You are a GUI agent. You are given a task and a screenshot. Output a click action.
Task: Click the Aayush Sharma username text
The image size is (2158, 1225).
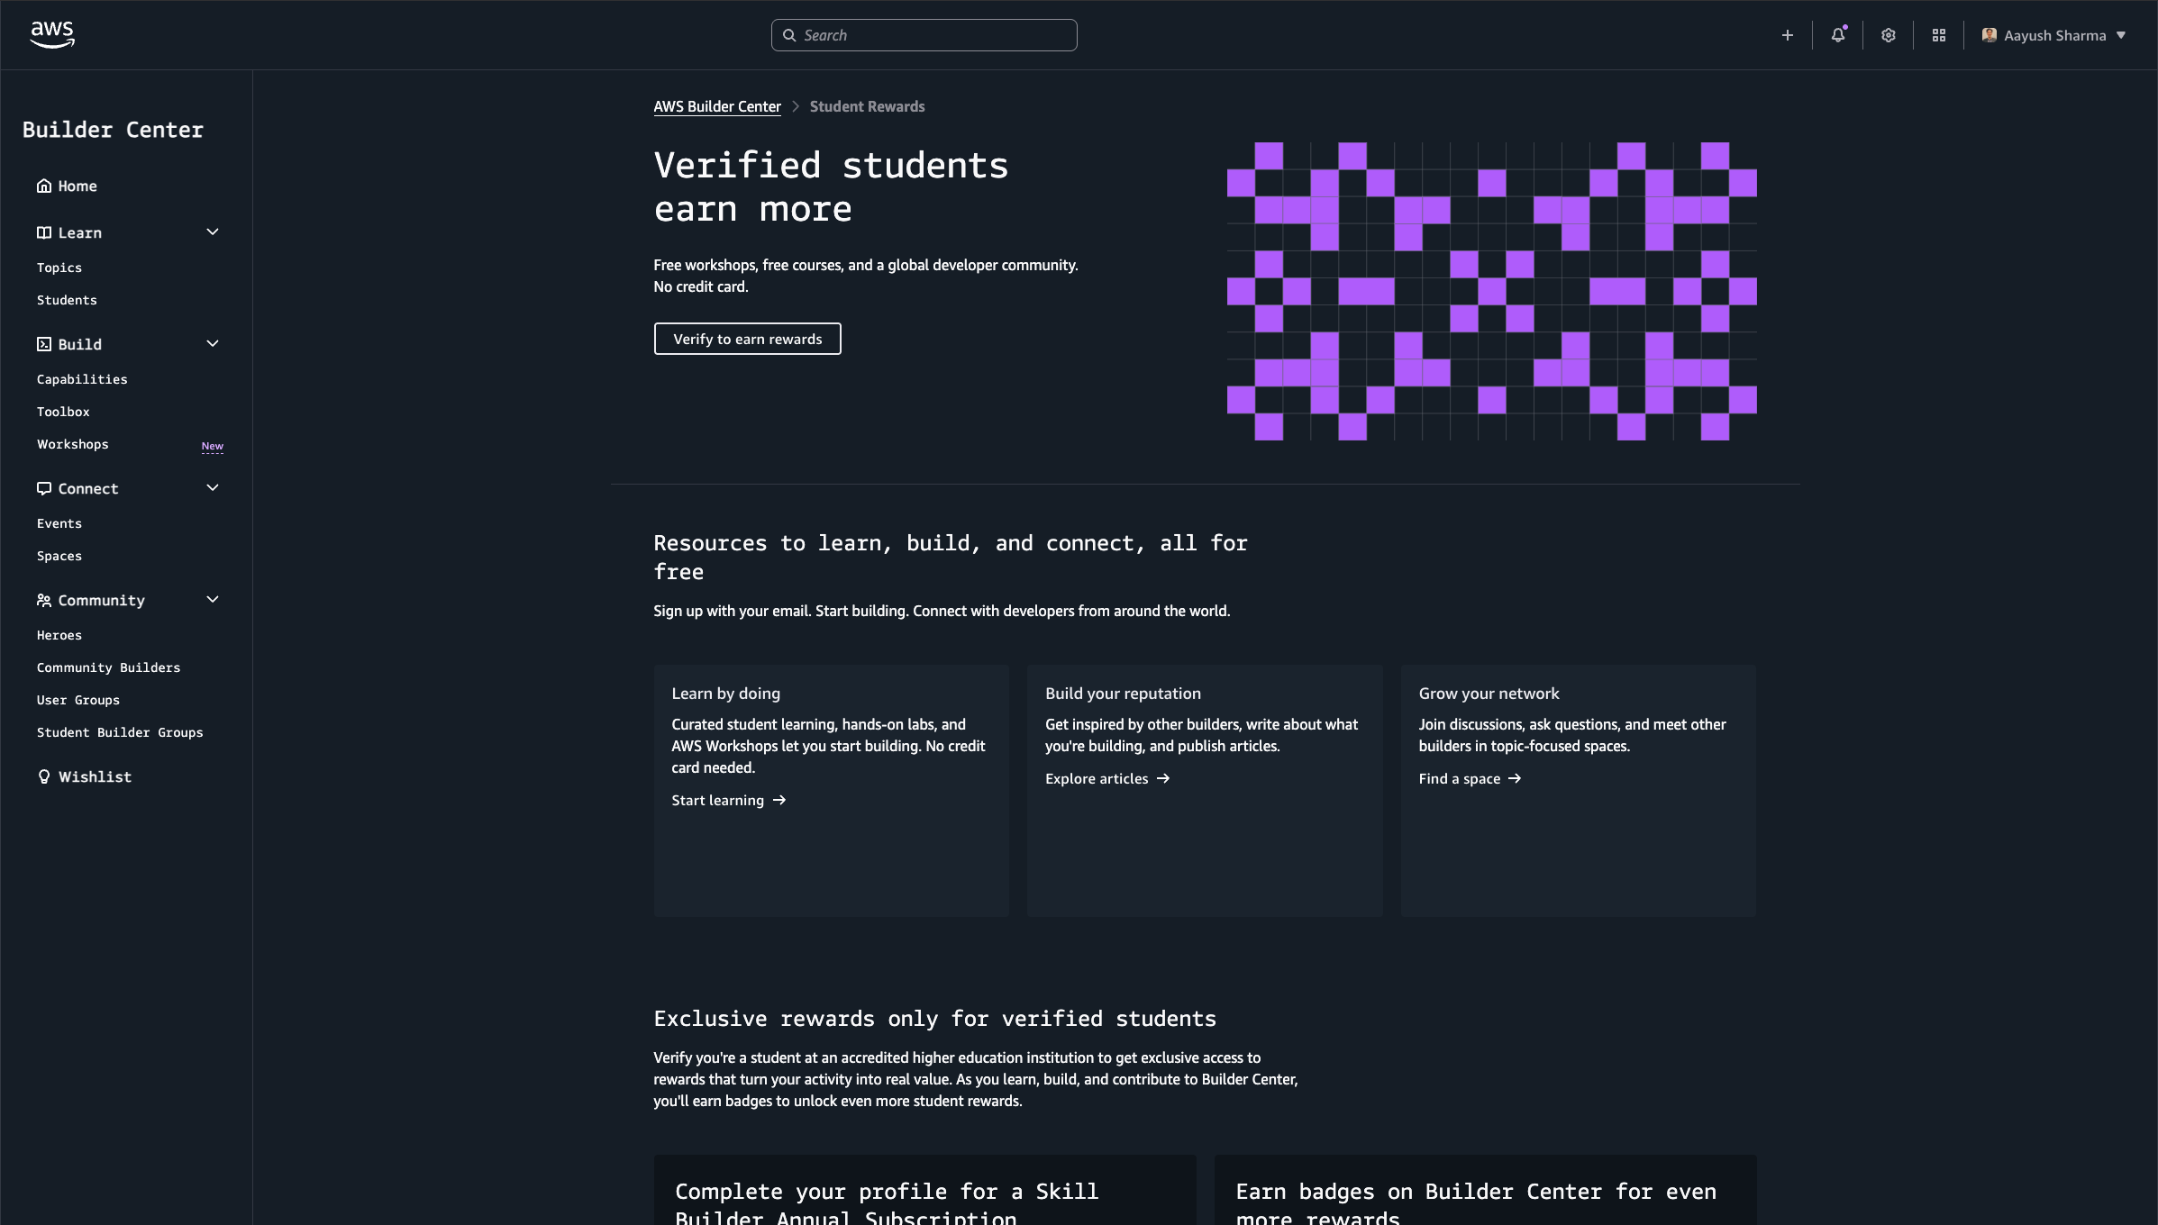[2054, 35]
